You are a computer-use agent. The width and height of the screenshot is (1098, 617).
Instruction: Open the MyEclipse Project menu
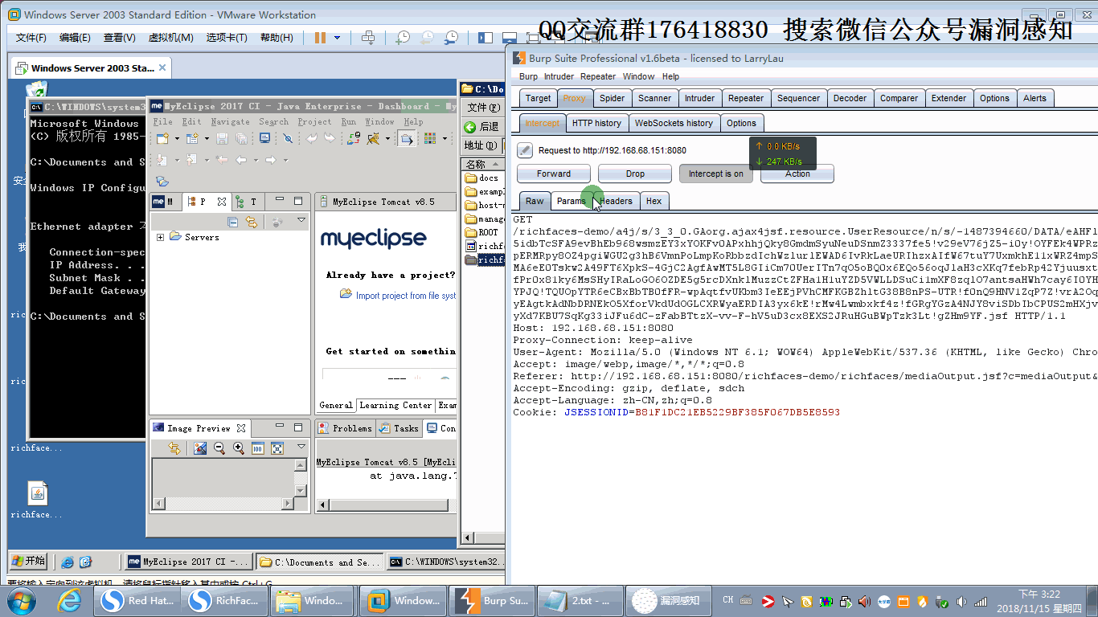pos(314,122)
